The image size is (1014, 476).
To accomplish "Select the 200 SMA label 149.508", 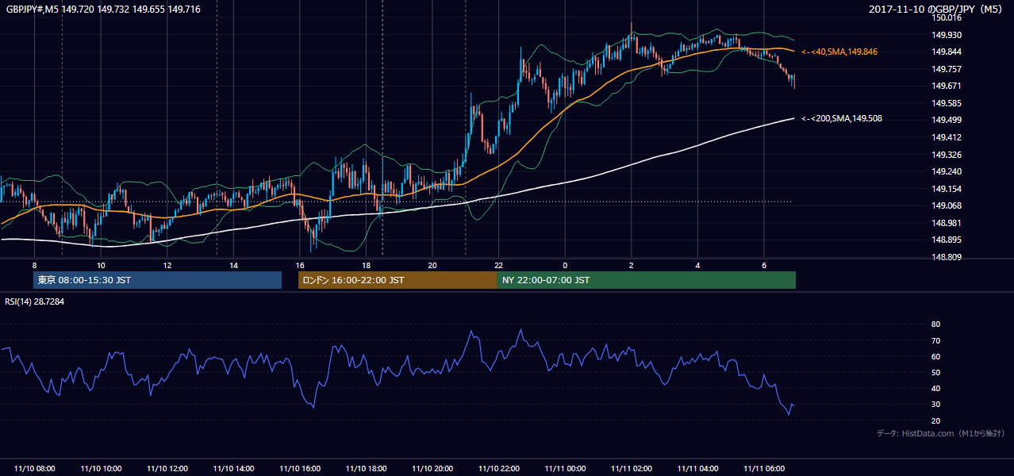I will point(842,118).
